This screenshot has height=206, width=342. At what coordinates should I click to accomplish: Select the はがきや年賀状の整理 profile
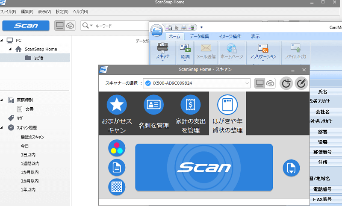(x=227, y=113)
